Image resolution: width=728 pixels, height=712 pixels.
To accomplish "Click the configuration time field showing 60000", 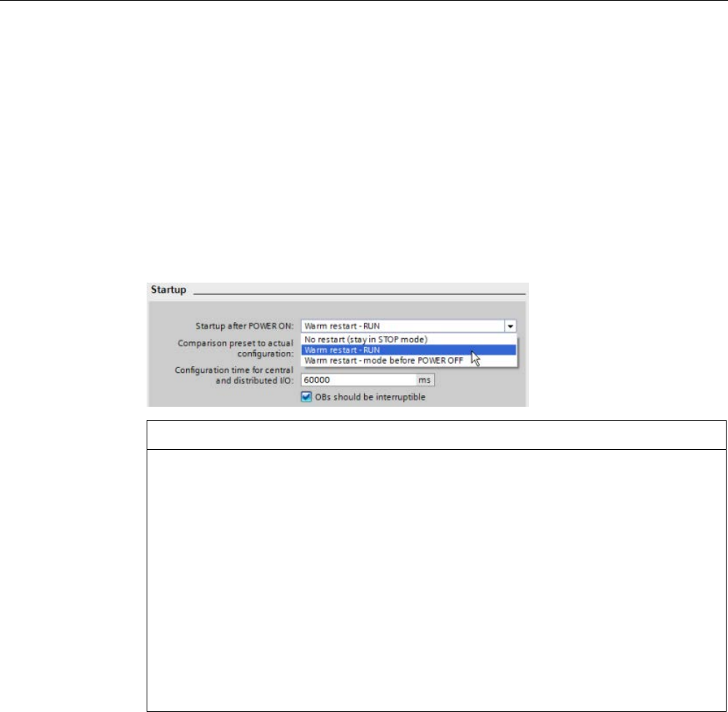I will [x=359, y=380].
